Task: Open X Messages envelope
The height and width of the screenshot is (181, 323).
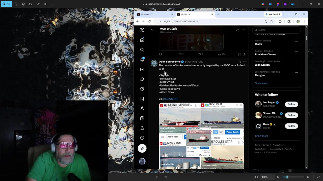Action: click(142, 69)
